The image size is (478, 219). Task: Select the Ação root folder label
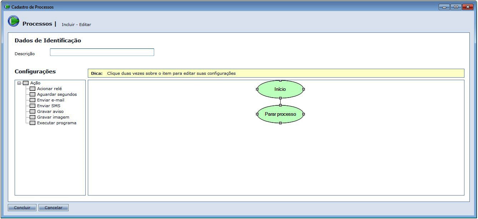tap(35, 83)
